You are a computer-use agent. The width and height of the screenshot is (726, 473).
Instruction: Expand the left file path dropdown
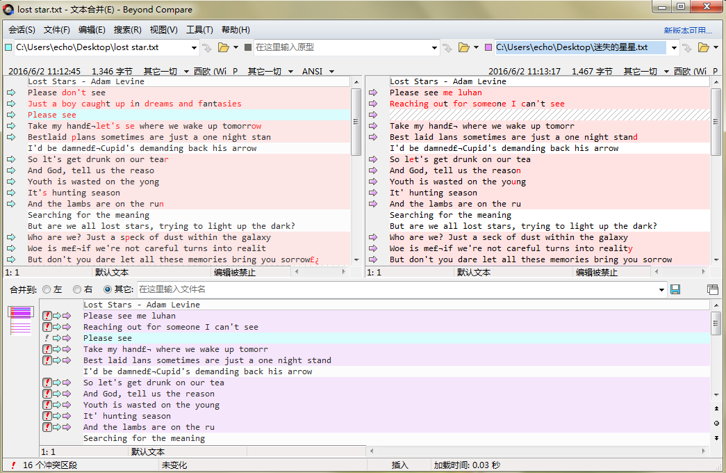[x=194, y=48]
